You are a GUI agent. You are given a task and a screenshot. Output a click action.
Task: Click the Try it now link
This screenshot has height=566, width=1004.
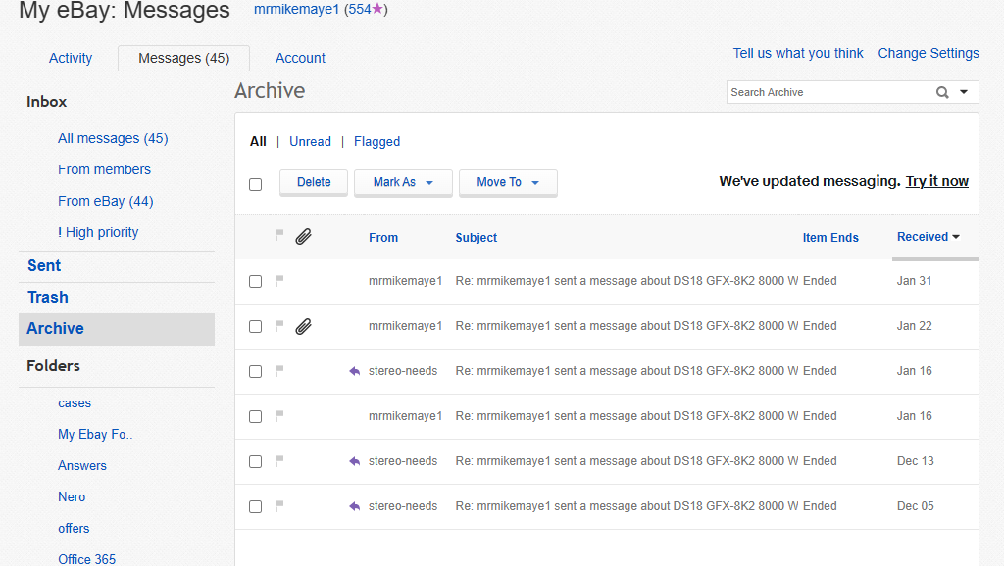(936, 181)
